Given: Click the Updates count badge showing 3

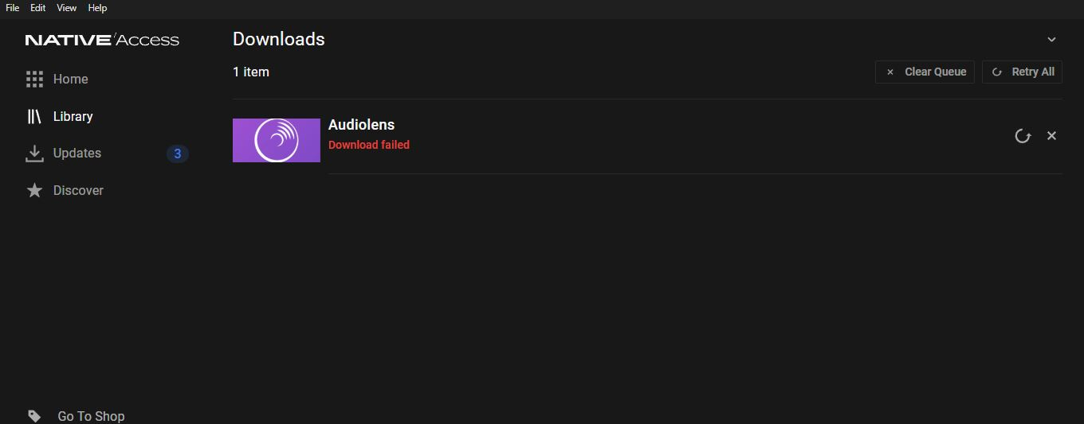Looking at the screenshot, I should [x=177, y=154].
